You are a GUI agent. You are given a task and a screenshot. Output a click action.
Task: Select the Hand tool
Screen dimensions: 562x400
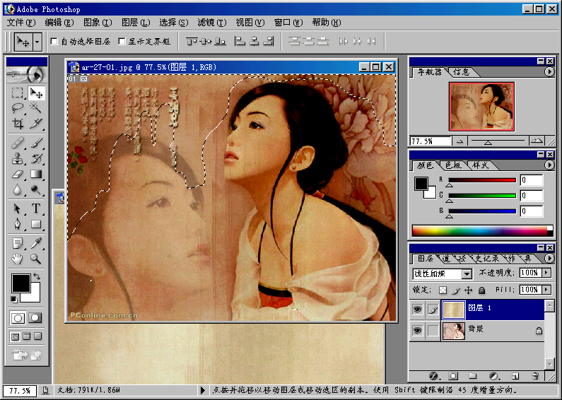coord(17,259)
